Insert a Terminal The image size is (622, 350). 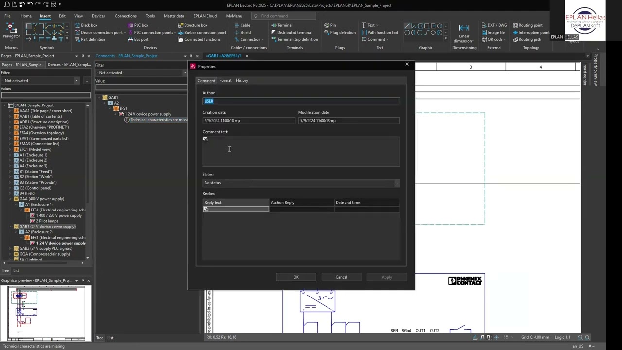281,25
